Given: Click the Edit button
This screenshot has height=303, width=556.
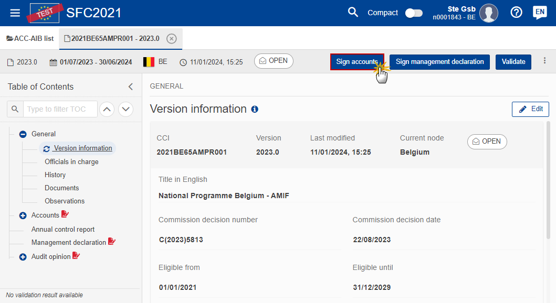Looking at the screenshot, I should [530, 109].
